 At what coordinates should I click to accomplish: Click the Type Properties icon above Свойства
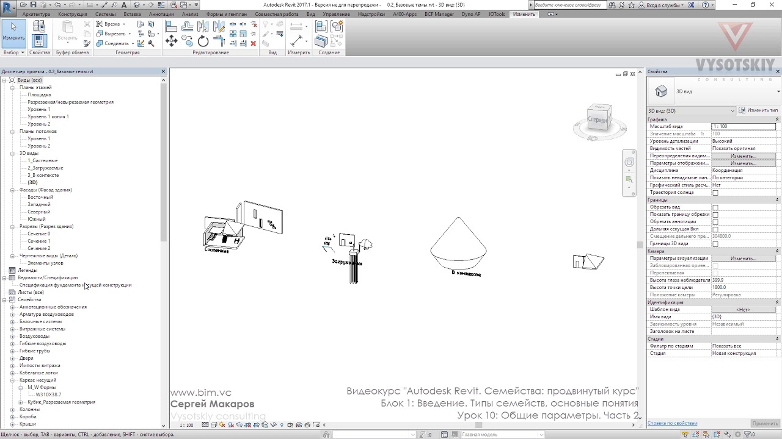39,26
